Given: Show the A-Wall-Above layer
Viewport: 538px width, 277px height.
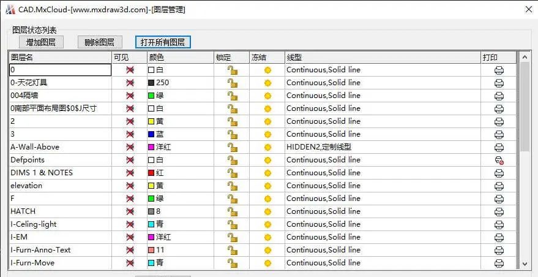Looking at the screenshot, I should 130,148.
